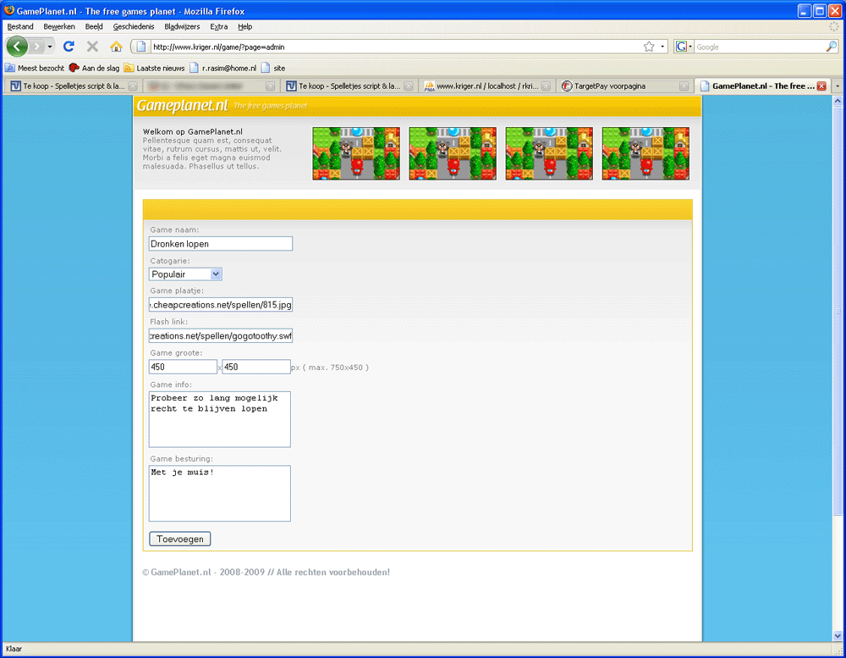Open the Beeld menu
This screenshot has width=846, height=658.
pos(94,26)
